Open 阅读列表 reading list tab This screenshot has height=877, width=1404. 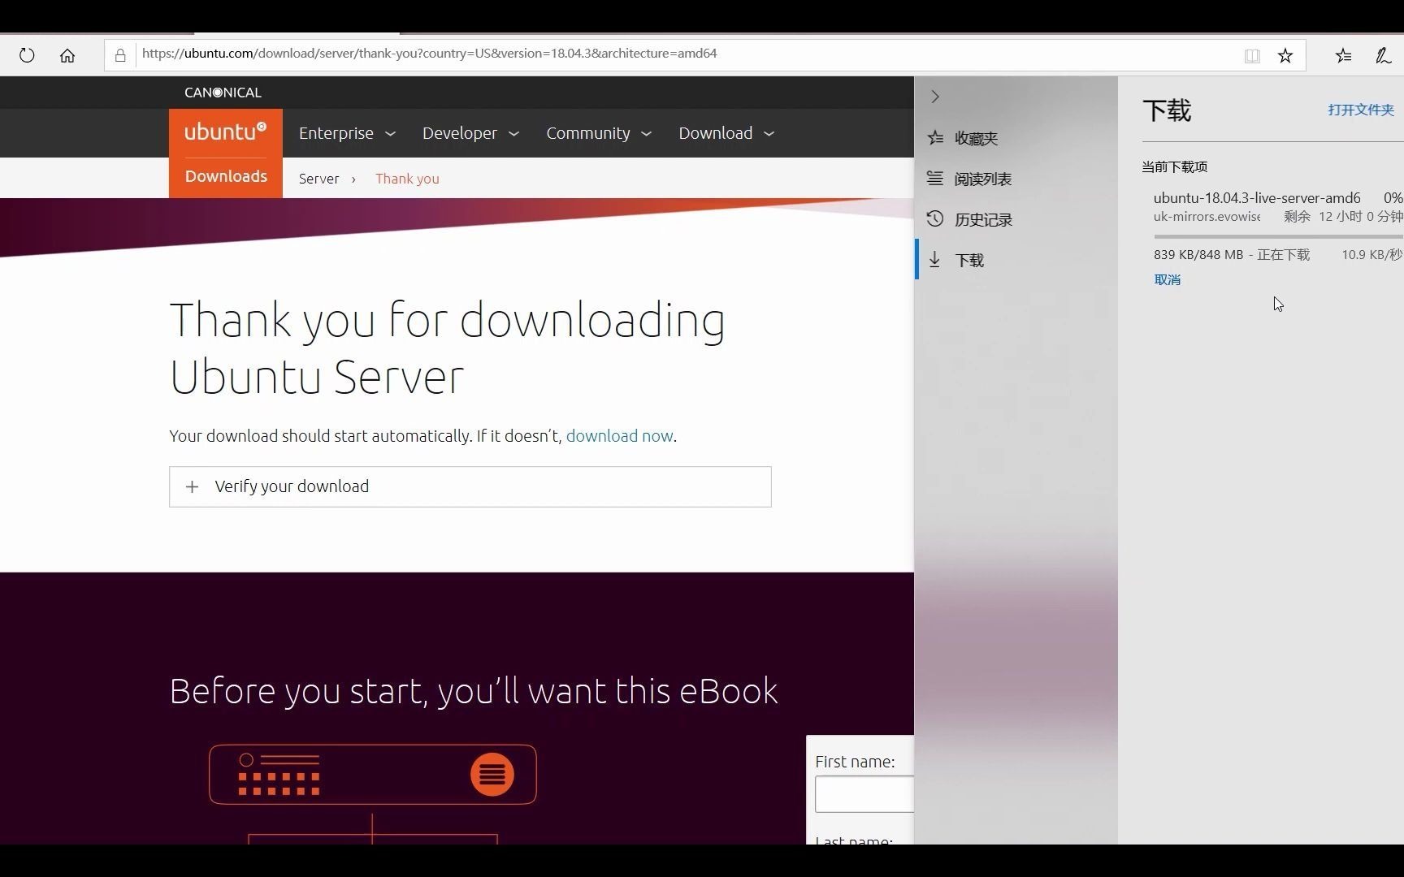(x=1016, y=179)
